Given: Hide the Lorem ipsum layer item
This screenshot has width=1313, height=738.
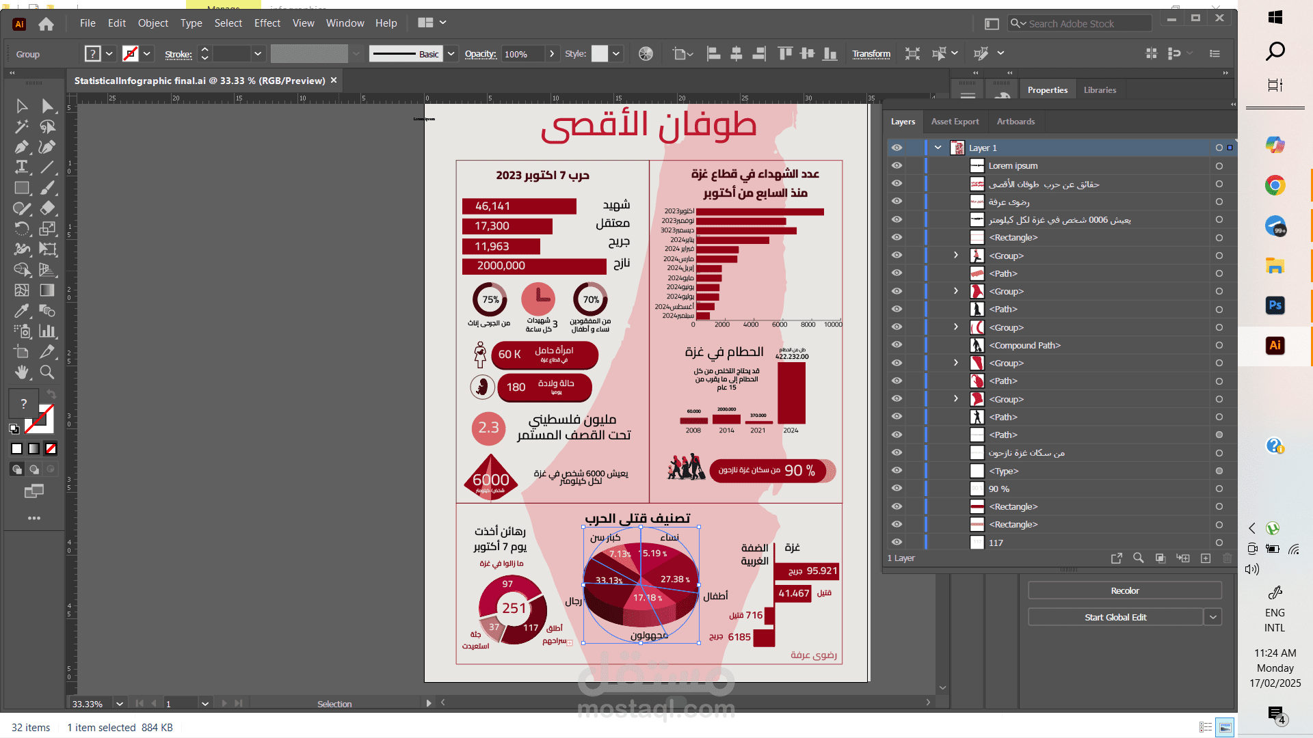Looking at the screenshot, I should 897,166.
